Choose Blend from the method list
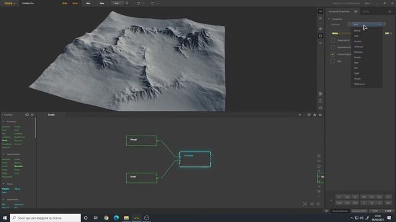The image size is (396, 222). click(357, 31)
